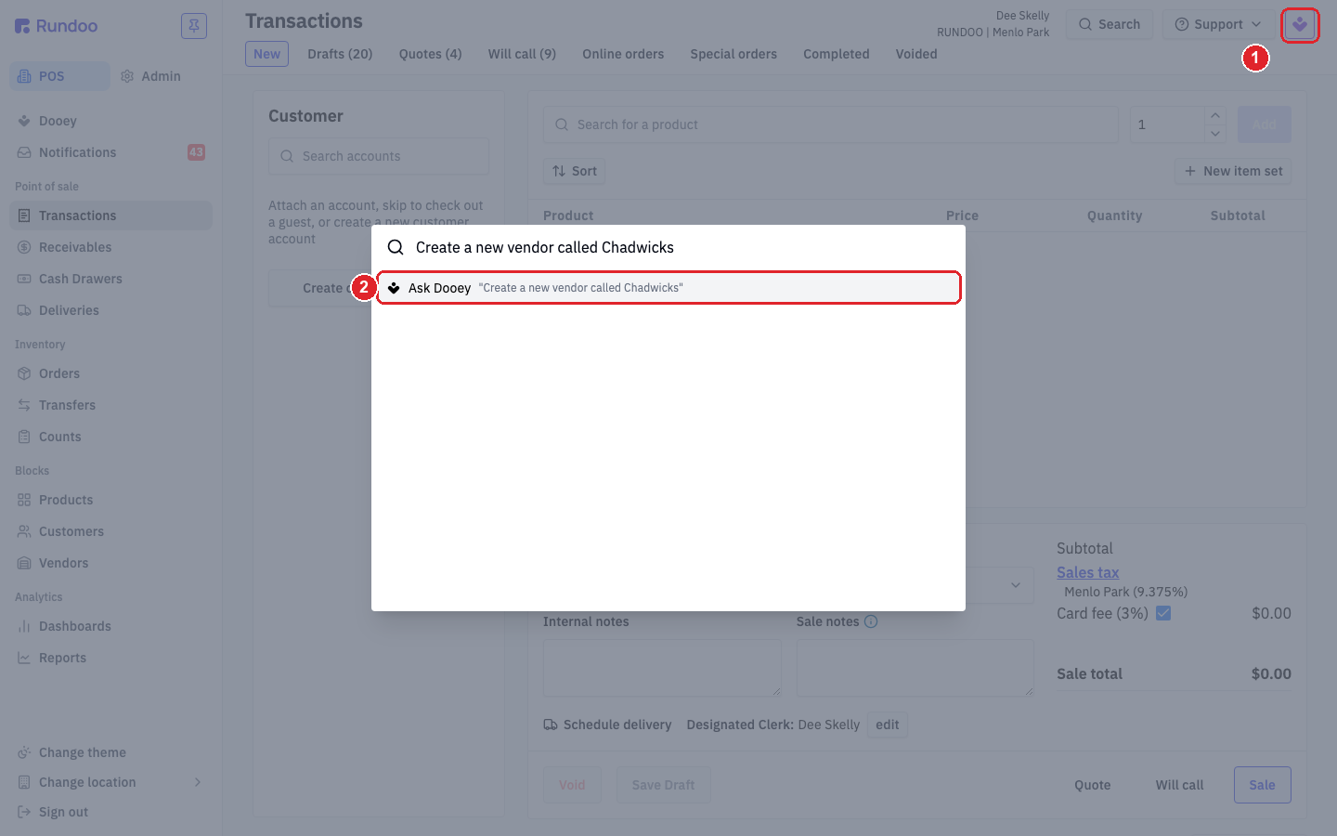Expand Change location submenu
The width and height of the screenshot is (1337, 836).
pyautogui.click(x=110, y=782)
